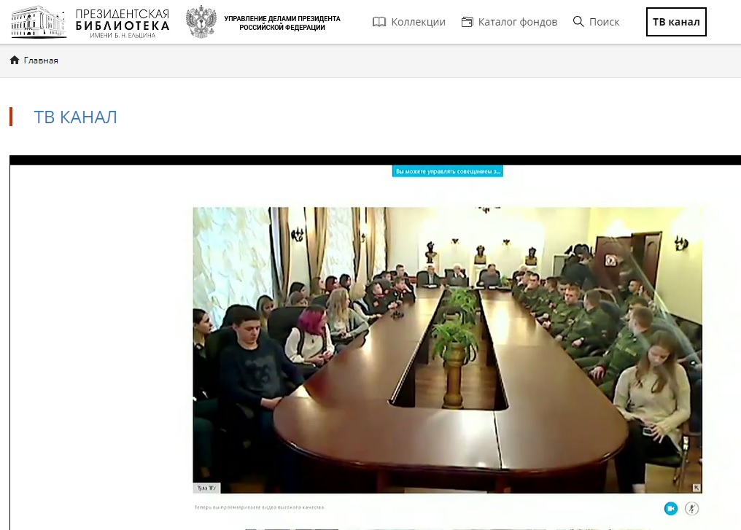
Task: Click Управление делами Президента text link
Action: pos(282,23)
